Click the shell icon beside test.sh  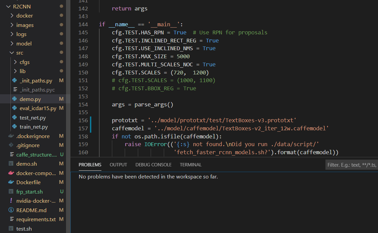click(11, 229)
